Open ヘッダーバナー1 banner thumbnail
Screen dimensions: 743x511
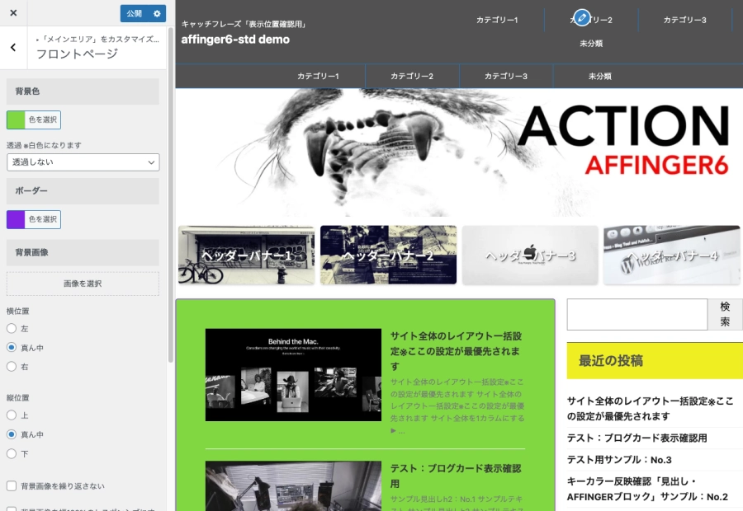[x=246, y=255]
